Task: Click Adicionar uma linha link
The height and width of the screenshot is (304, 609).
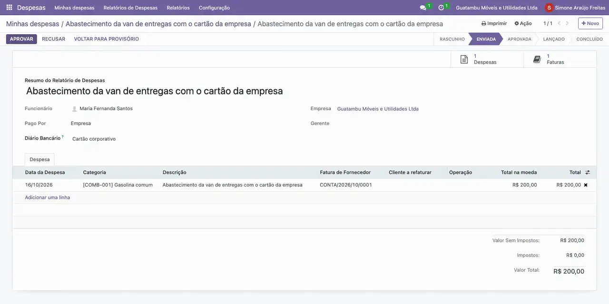Action: [48, 198]
